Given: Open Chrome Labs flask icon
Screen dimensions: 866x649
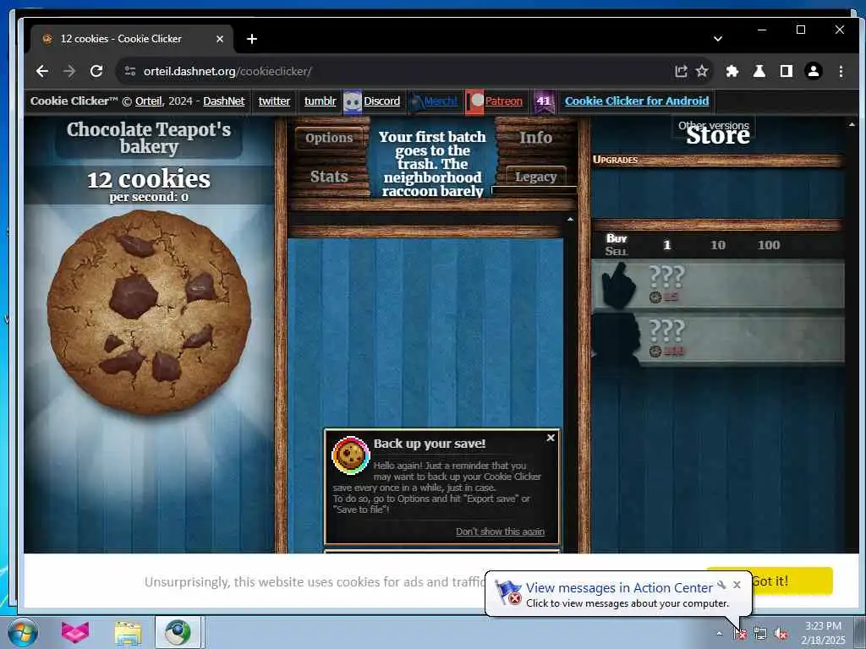Looking at the screenshot, I should [x=759, y=71].
